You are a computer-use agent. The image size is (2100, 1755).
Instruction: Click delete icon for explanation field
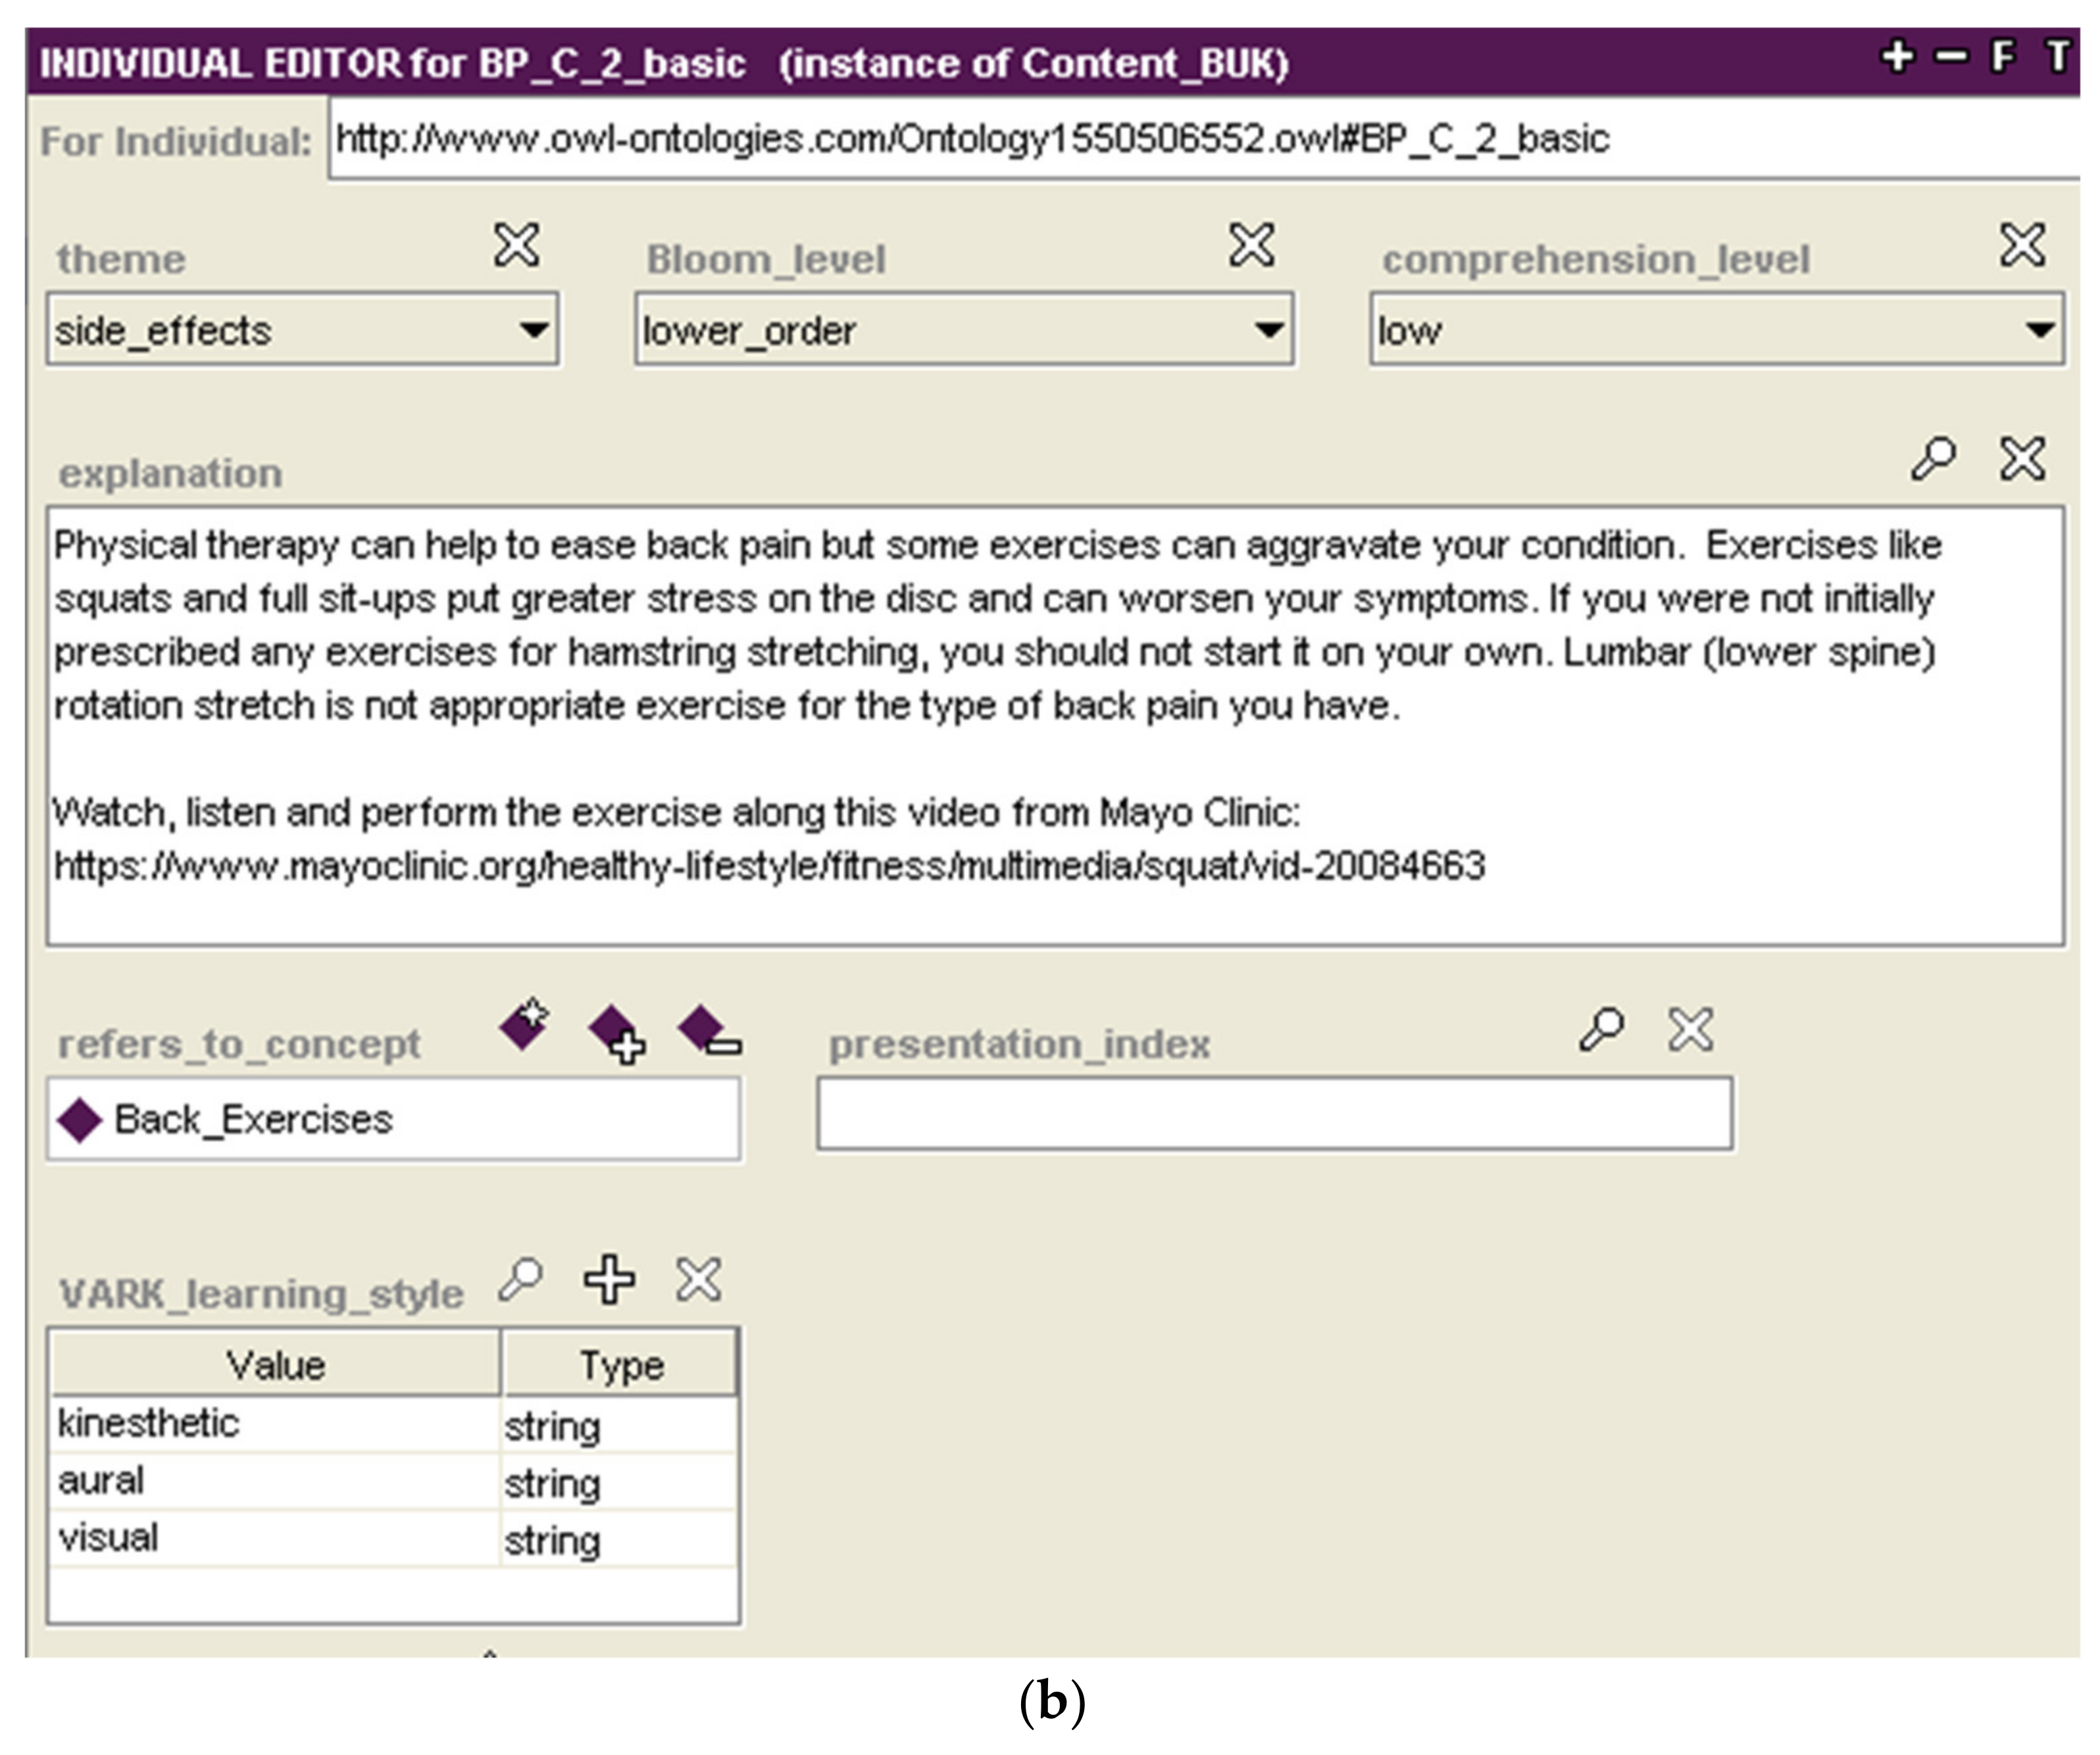2022,459
